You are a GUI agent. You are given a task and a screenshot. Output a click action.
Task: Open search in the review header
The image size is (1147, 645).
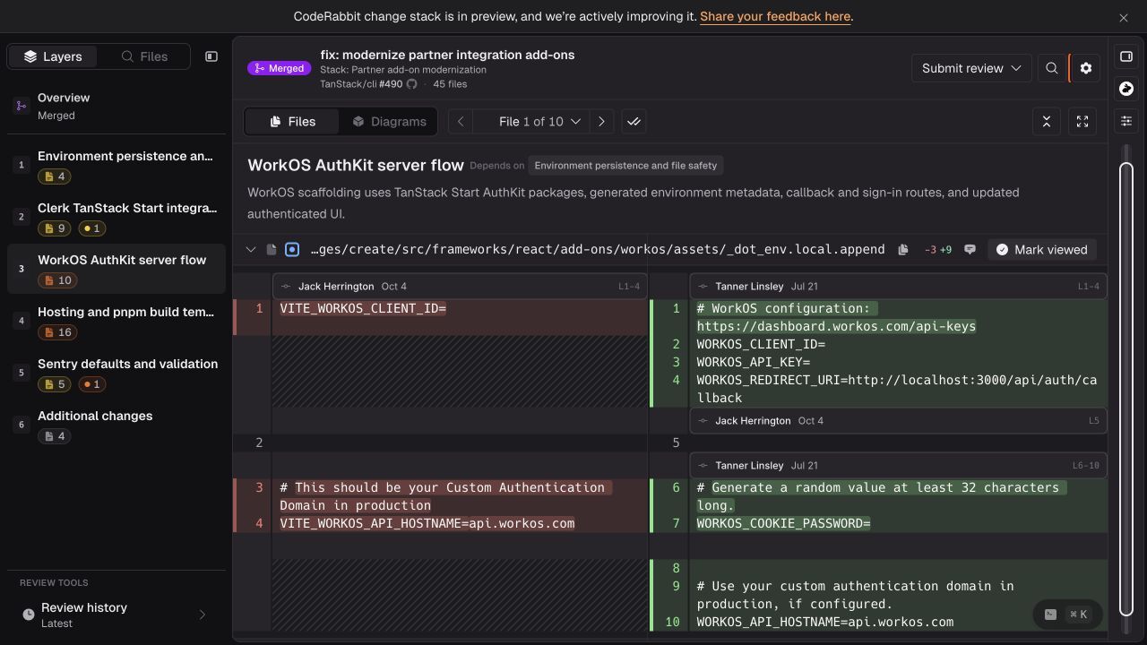tap(1052, 68)
